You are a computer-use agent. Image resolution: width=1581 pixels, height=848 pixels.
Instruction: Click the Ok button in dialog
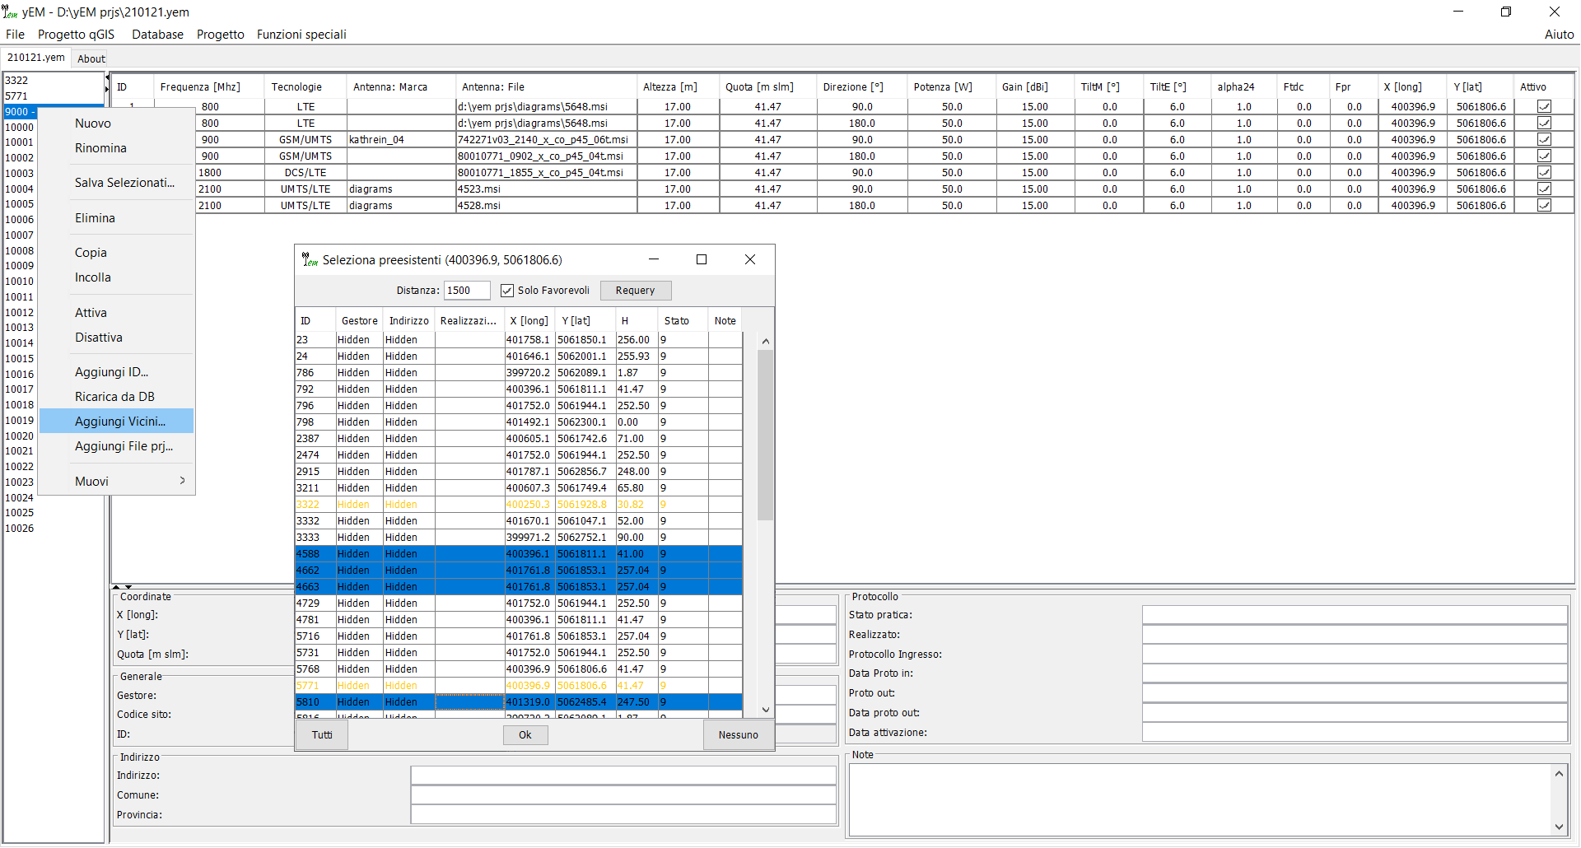click(525, 735)
